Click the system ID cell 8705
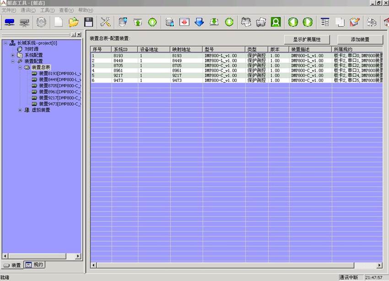Image resolution: width=389 pixels, height=281 pixels. 119,65
